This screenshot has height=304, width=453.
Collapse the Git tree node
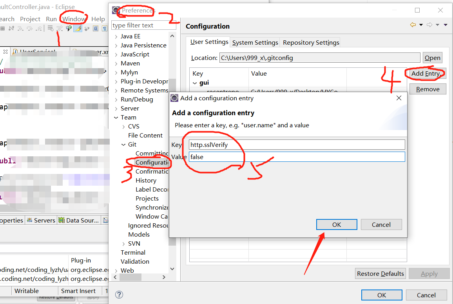click(123, 144)
